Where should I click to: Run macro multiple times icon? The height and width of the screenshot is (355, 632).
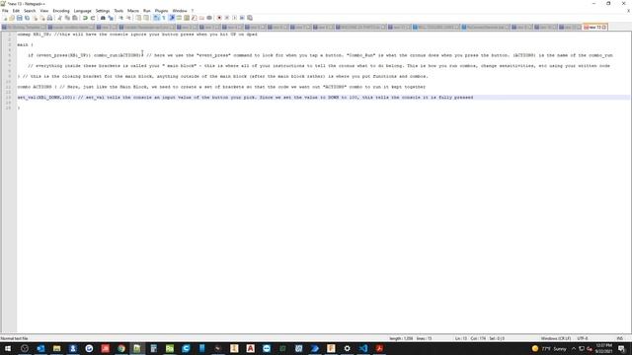click(x=242, y=18)
